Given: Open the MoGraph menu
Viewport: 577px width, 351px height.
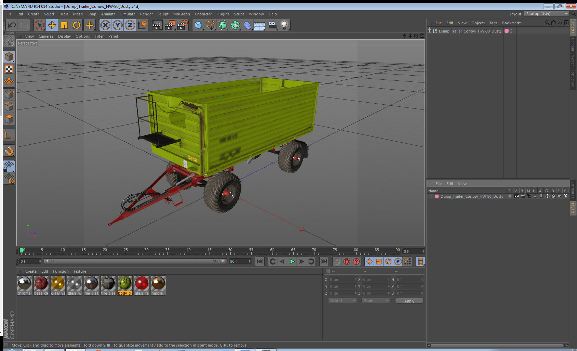Looking at the screenshot, I should (182, 14).
